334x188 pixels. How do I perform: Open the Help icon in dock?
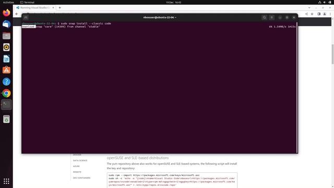coord(6,81)
